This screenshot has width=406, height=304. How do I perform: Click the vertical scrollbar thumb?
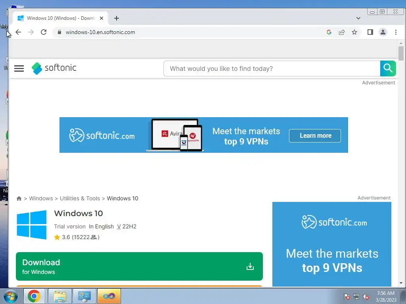pos(401,53)
